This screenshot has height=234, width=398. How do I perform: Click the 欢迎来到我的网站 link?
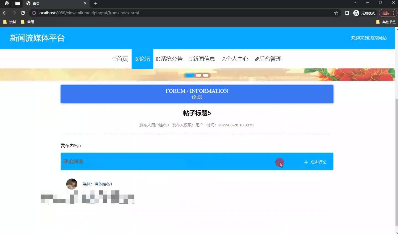[369, 38]
